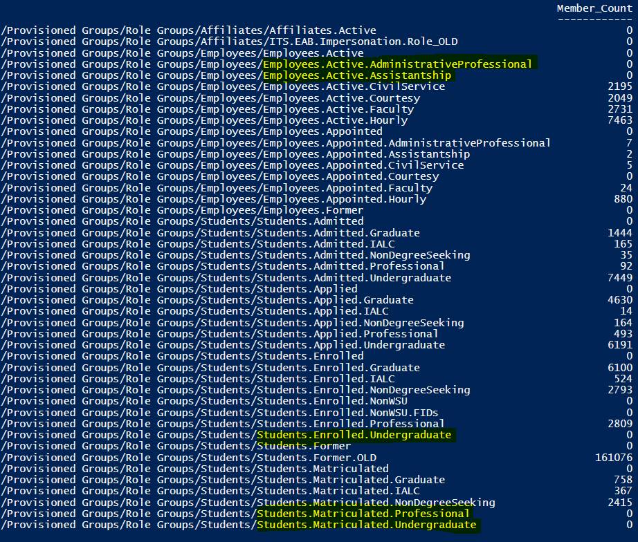Click highlighted Employees.Active.Assistantship group name
Screen dimensions: 638x542
357,75
